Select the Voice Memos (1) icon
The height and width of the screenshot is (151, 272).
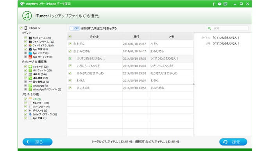30,110
